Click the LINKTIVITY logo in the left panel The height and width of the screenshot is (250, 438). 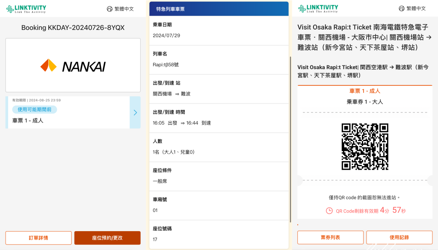tap(27, 8)
